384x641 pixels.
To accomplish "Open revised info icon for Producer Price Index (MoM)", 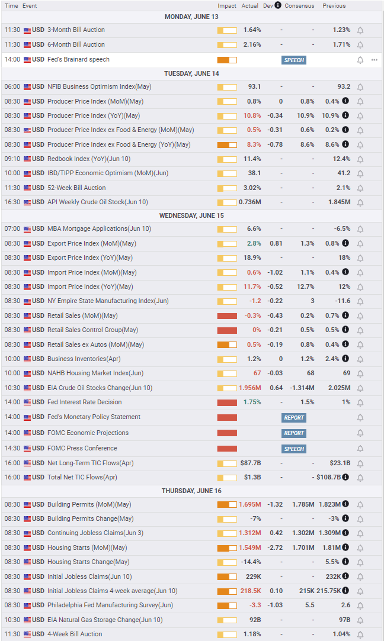I will (345, 101).
